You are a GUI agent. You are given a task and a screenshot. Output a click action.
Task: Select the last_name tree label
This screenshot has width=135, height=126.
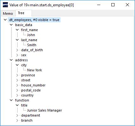pos(29,40)
